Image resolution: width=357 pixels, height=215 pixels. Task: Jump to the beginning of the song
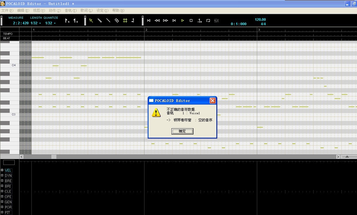[x=149, y=21]
